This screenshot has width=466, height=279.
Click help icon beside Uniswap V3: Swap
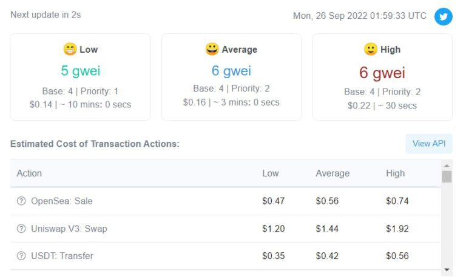(x=21, y=229)
